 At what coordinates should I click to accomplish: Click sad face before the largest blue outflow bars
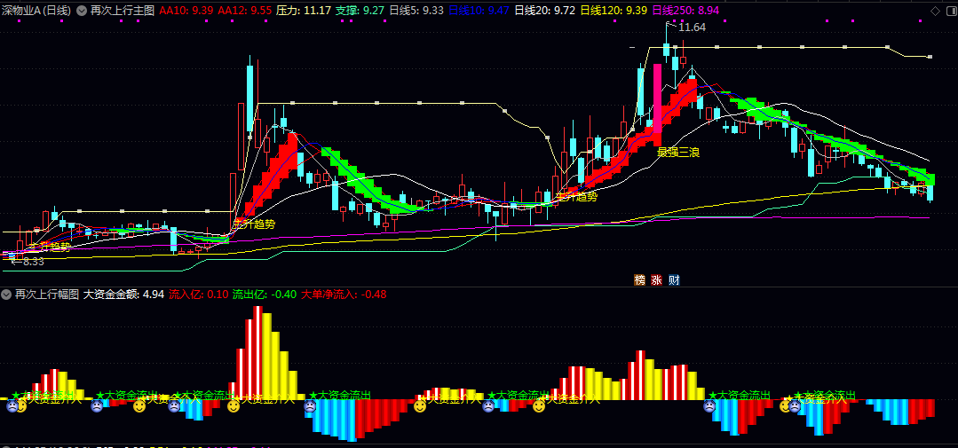[310, 406]
